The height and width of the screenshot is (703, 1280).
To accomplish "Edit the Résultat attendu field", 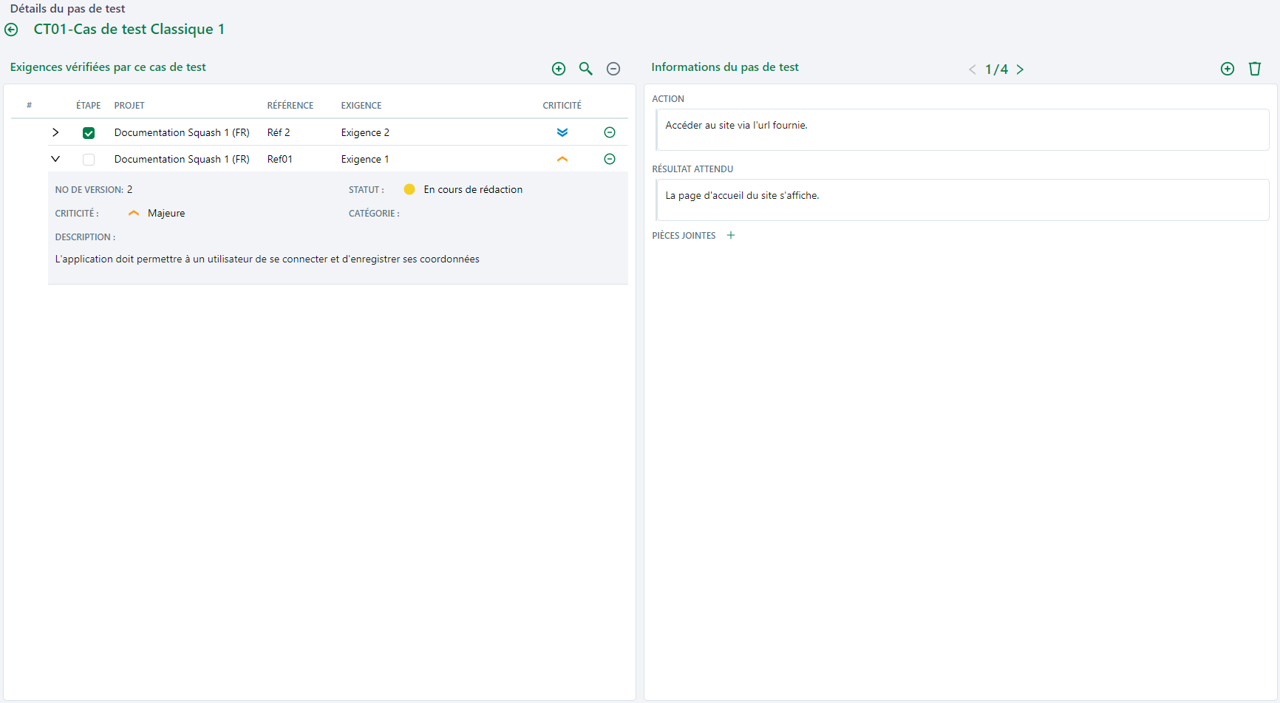I will pos(962,200).
